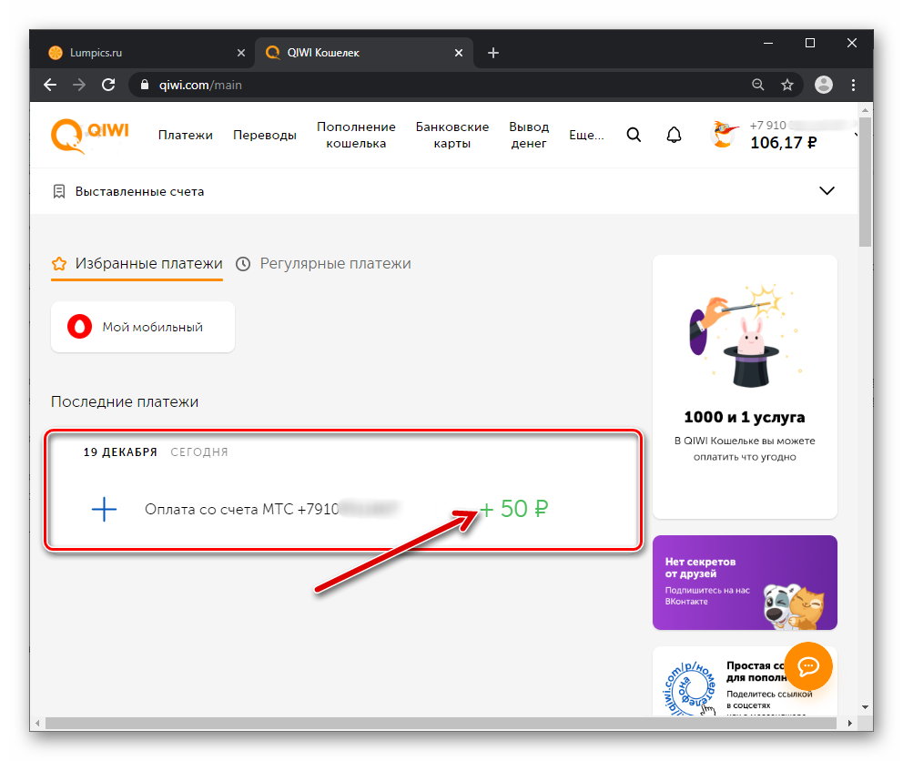Click the zoom magnifier icon in address bar

coord(758,86)
